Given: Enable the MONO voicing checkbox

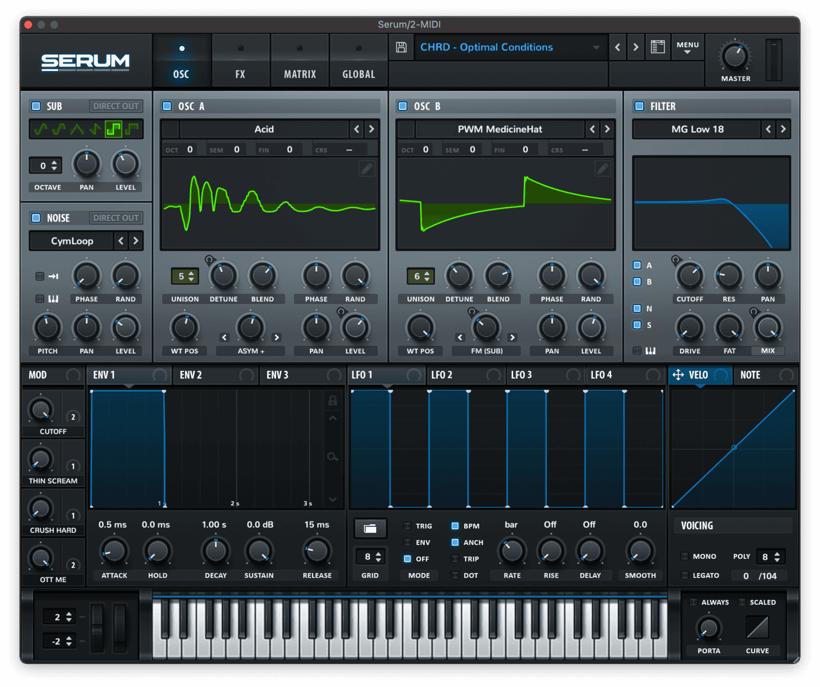Looking at the screenshot, I should click(685, 556).
